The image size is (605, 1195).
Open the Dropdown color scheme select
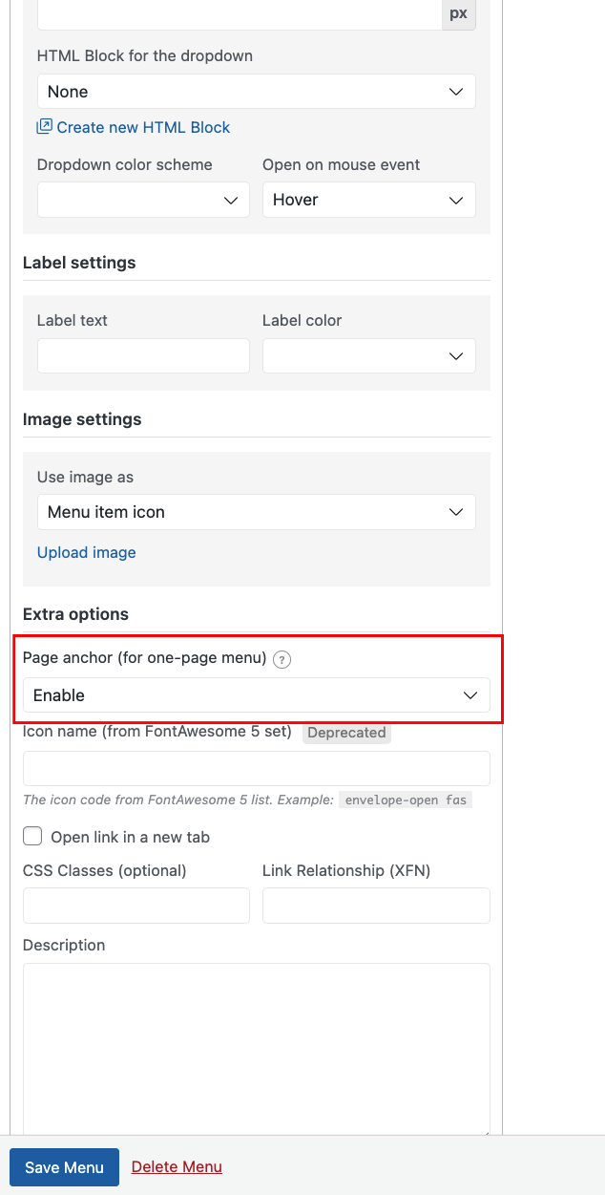click(x=143, y=200)
